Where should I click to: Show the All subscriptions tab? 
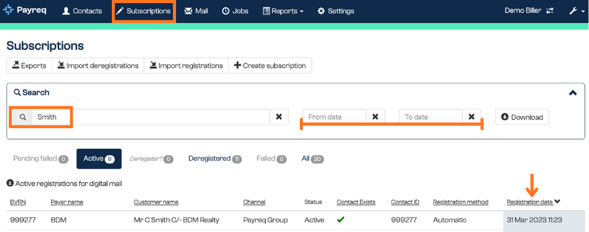click(312, 159)
